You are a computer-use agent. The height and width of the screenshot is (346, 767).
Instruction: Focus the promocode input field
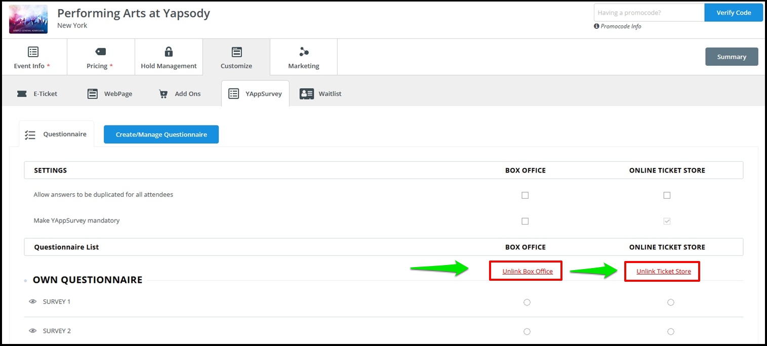[649, 13]
